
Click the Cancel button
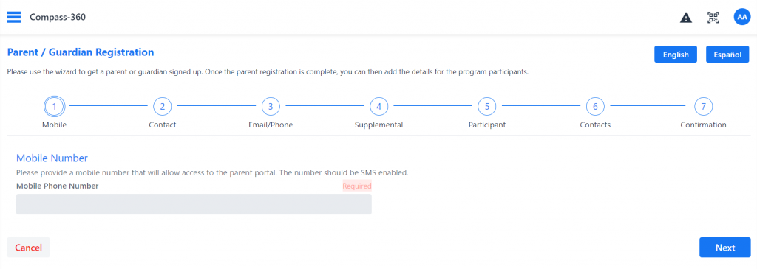pyautogui.click(x=29, y=248)
